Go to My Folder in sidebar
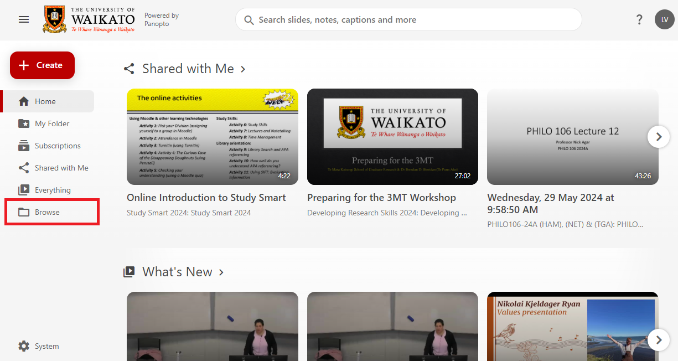Screen dimensions: 678x361 tap(52, 123)
